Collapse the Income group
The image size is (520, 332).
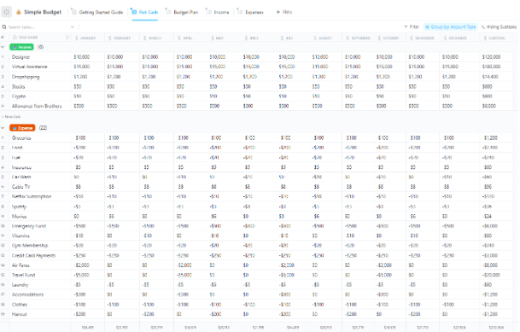3,47
